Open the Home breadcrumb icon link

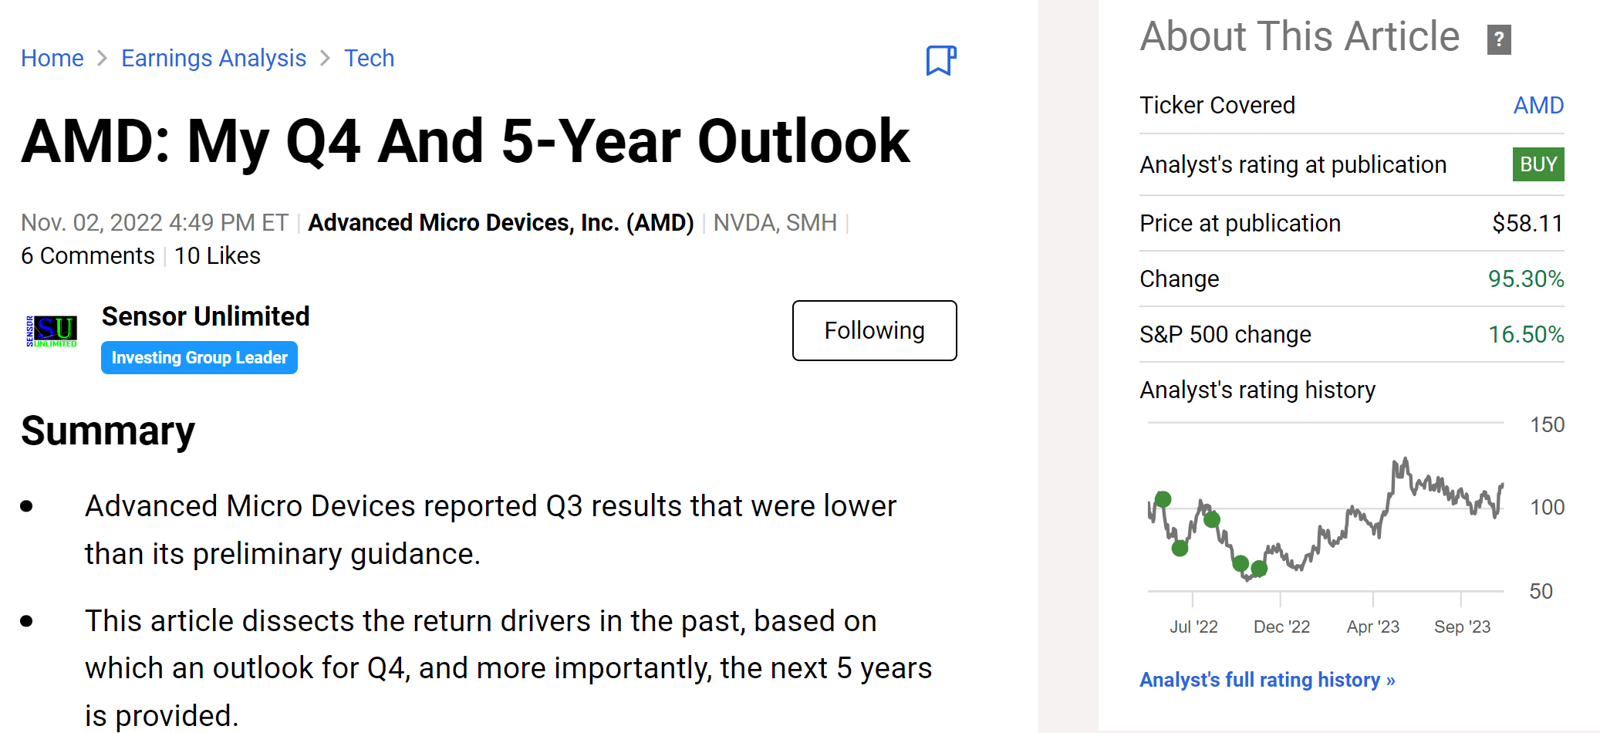point(52,58)
